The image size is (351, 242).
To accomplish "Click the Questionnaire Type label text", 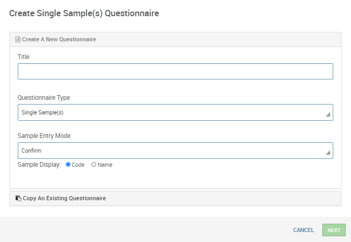I will [44, 97].
